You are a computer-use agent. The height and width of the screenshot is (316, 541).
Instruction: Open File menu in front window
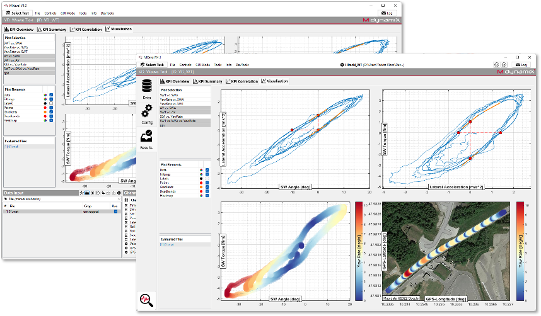pyautogui.click(x=173, y=65)
